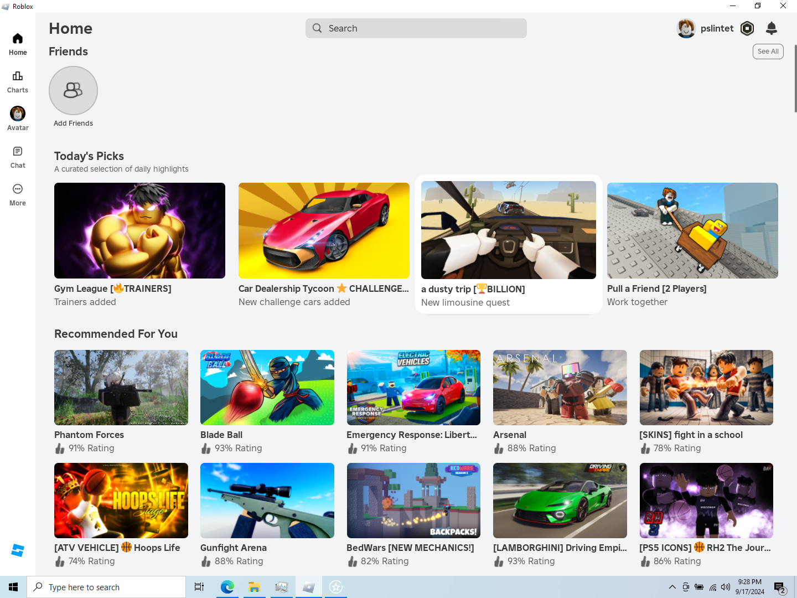Open the notifications bell
Viewport: 797px width, 598px height.
tap(772, 28)
